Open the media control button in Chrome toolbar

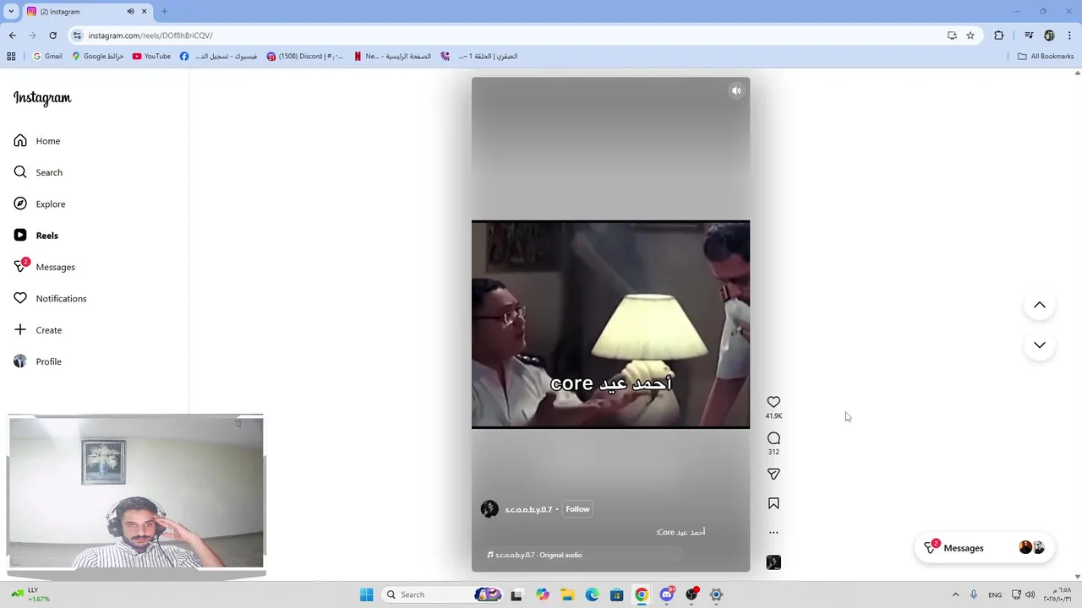(x=1029, y=35)
